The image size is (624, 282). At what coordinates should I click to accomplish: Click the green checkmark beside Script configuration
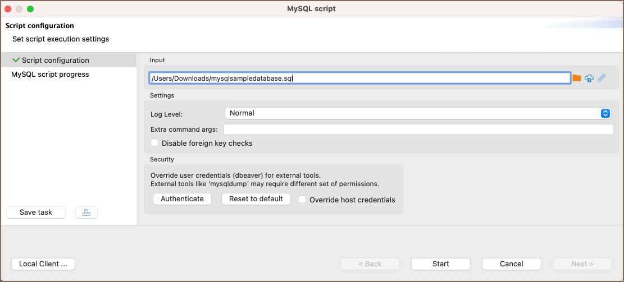(16, 60)
